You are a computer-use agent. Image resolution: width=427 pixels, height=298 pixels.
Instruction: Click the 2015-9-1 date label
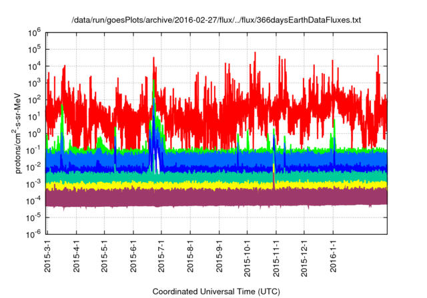coord(219,256)
